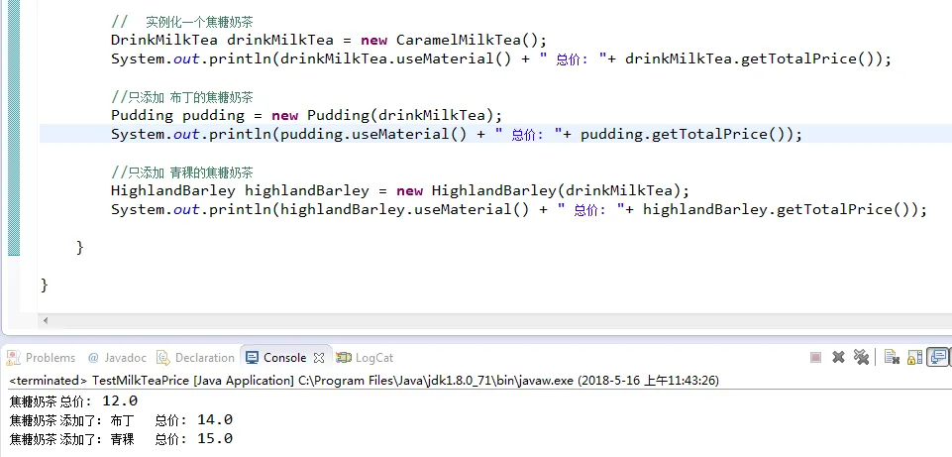Switch to the Problems tab
This screenshot has width=952, height=457.
pyautogui.click(x=51, y=358)
